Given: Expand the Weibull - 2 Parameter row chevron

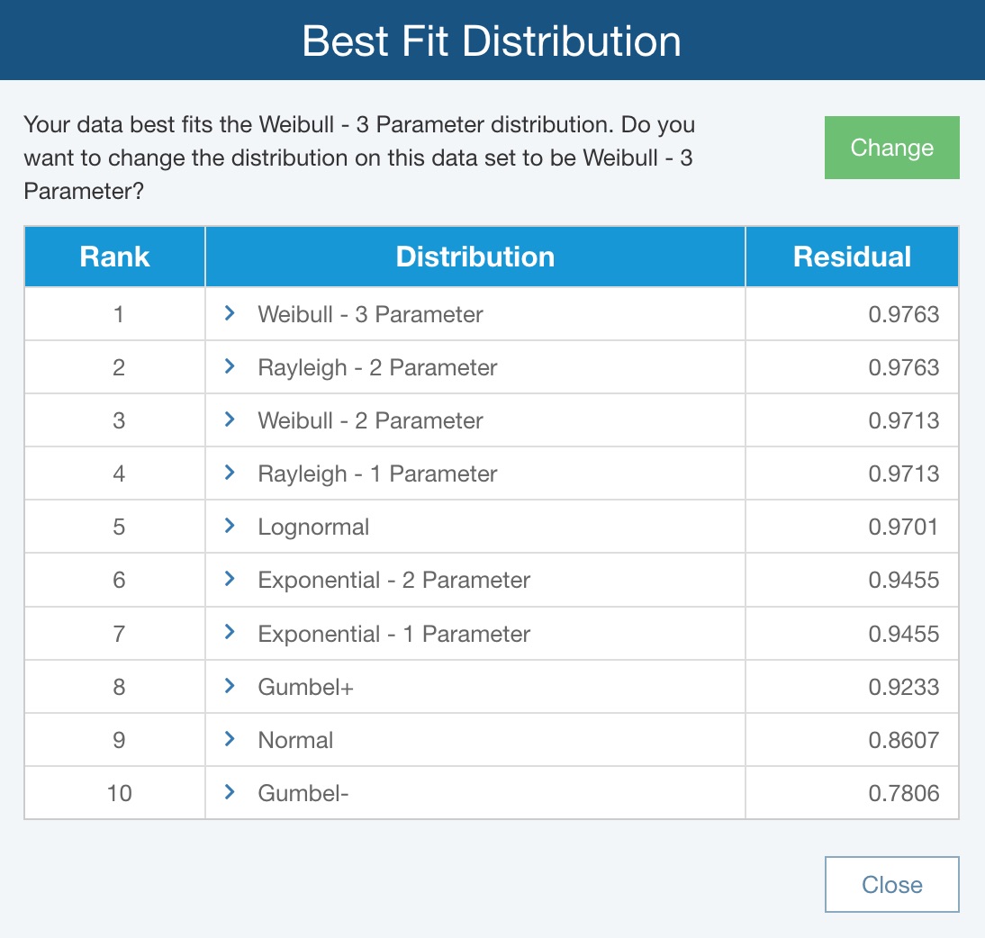Looking at the screenshot, I should tap(230, 419).
